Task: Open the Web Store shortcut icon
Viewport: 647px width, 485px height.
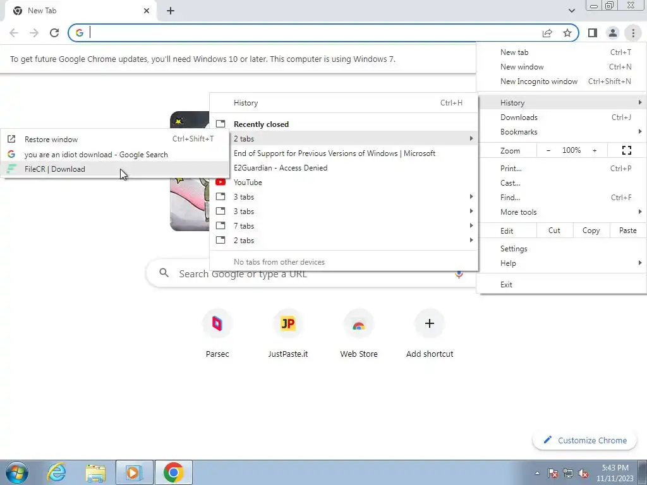Action: [359, 323]
